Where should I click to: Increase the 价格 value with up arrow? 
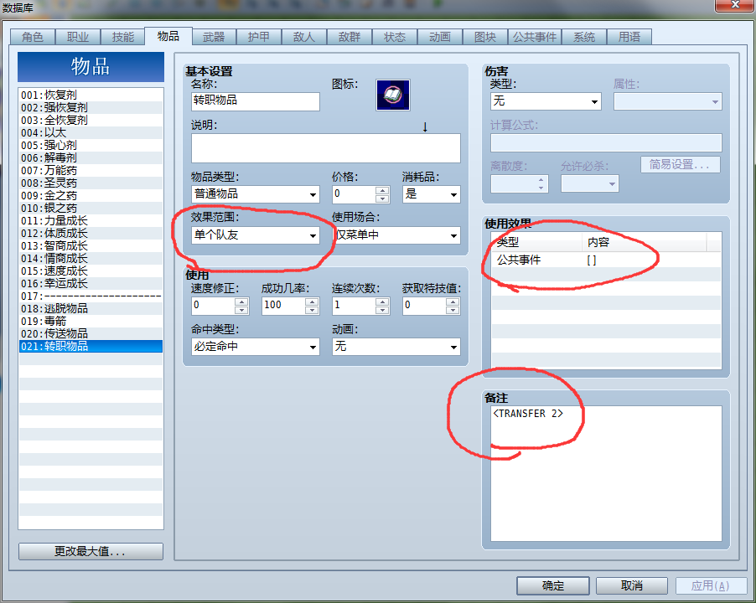382,190
